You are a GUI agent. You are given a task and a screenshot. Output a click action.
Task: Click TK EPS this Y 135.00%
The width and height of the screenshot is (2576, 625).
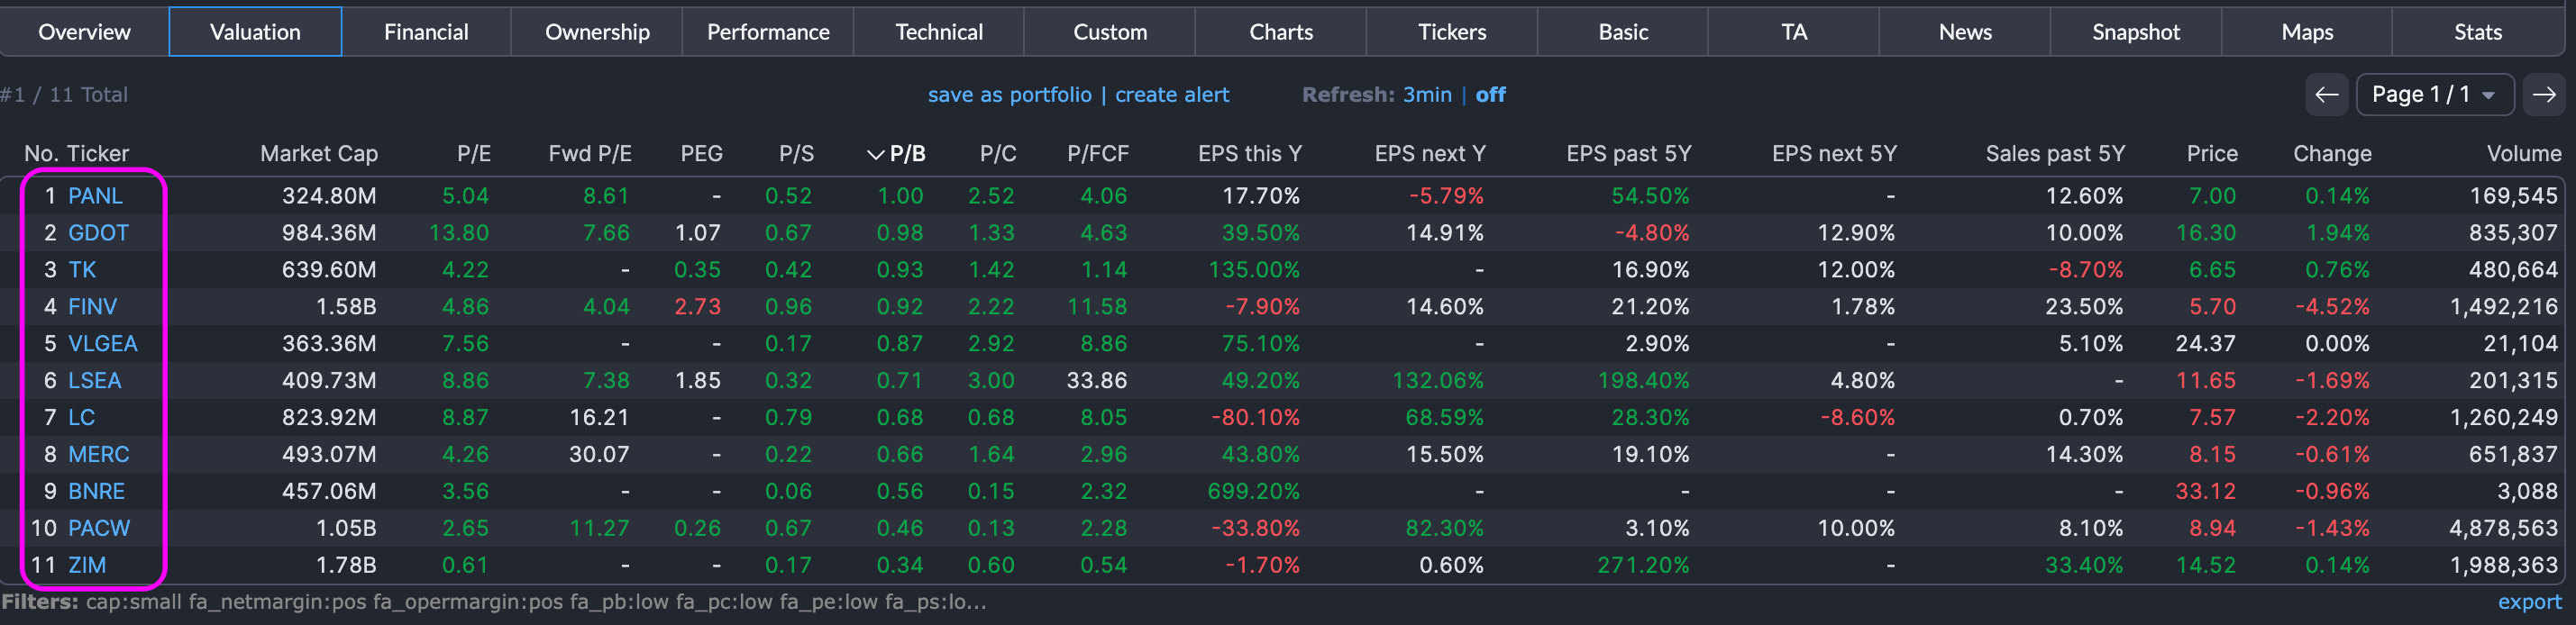click(1254, 269)
